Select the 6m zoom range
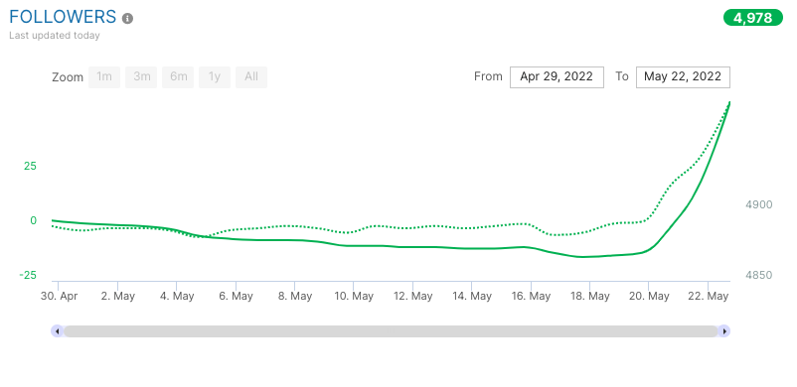The width and height of the screenshot is (797, 387). (x=178, y=77)
